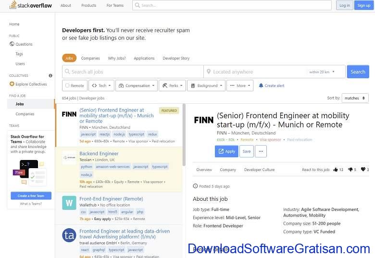Open the Products menu
The image size is (375, 258).
click(89, 5)
